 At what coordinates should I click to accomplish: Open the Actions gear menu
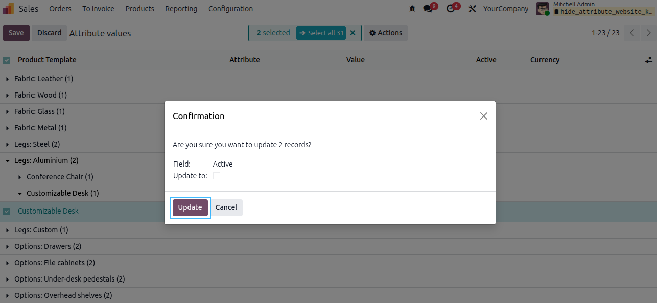pos(386,33)
